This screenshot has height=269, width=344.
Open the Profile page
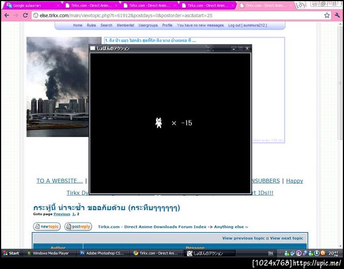(167, 25)
